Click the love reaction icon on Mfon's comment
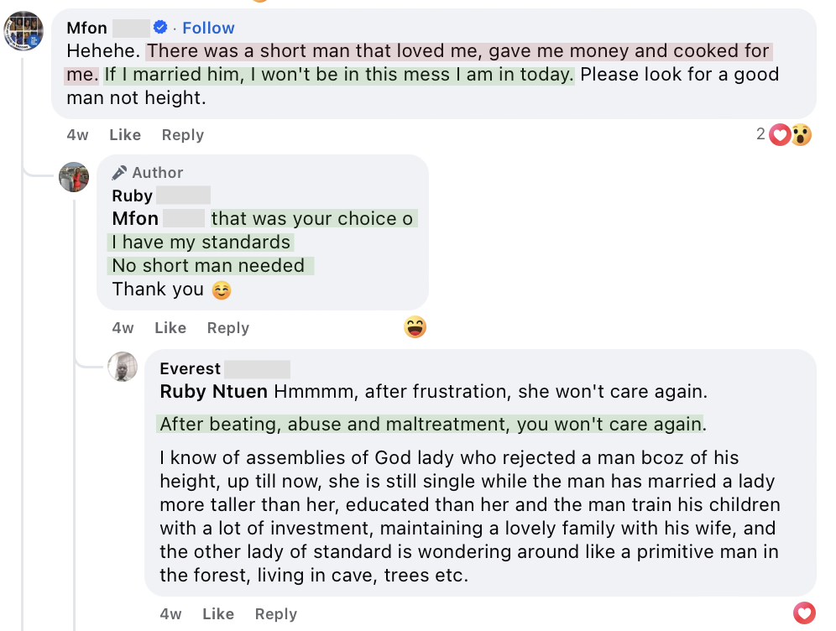The height and width of the screenshot is (631, 836). point(779,134)
